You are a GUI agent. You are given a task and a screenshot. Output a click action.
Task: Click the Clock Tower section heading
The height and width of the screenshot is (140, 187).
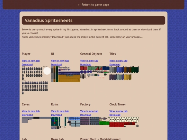click(118, 104)
